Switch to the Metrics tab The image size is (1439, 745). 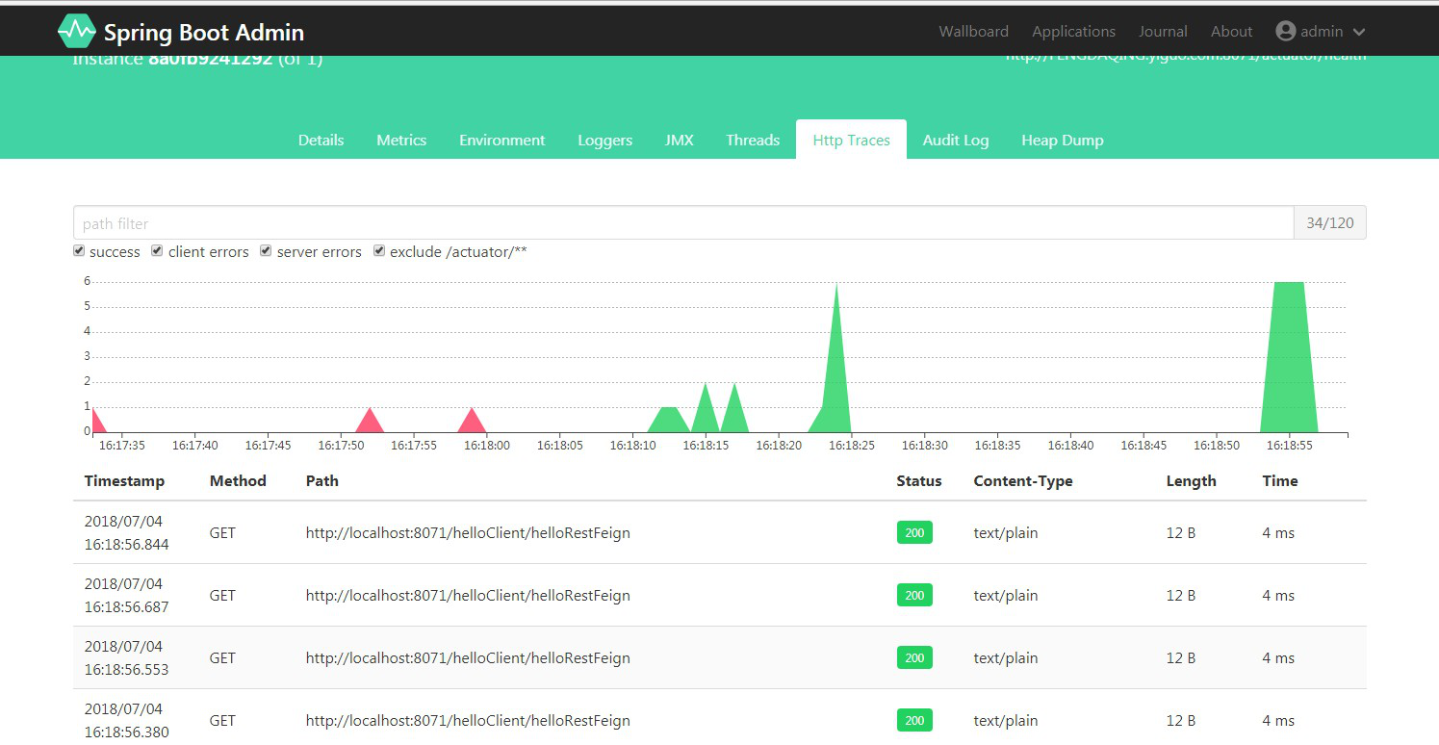401,140
